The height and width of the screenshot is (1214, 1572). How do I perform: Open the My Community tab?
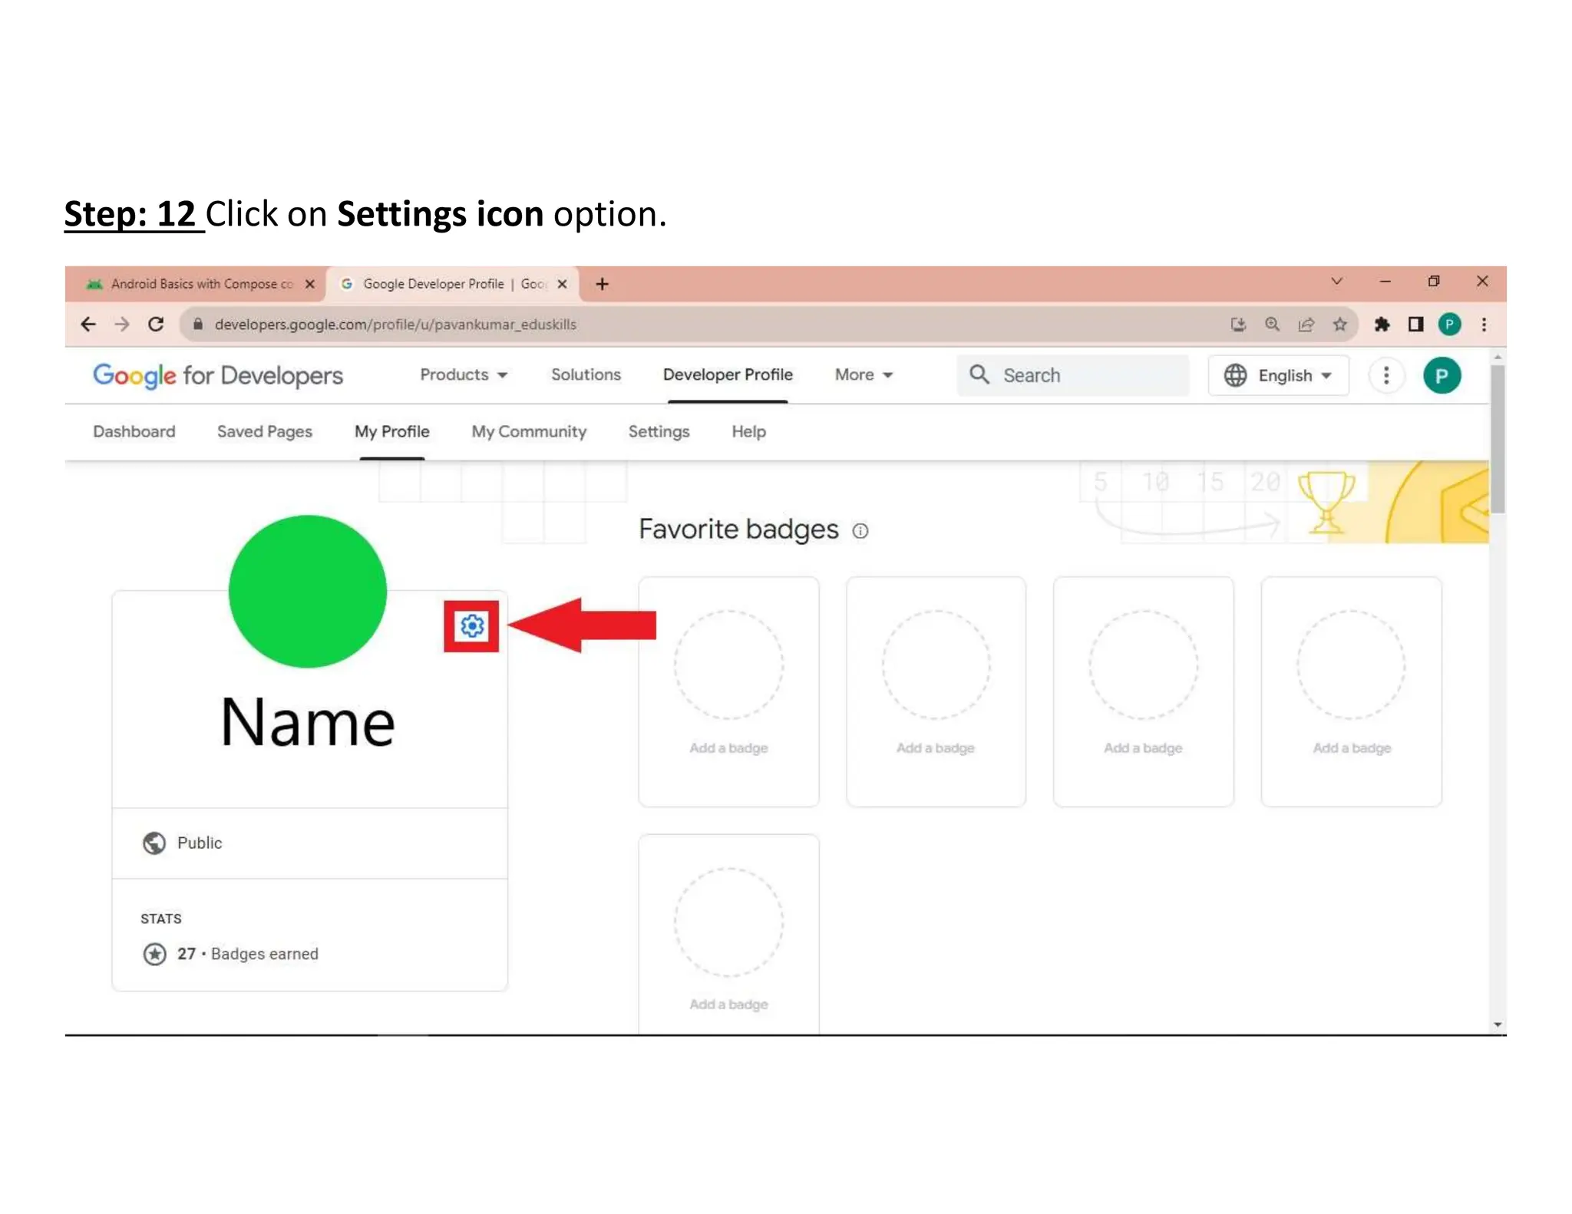[528, 431]
